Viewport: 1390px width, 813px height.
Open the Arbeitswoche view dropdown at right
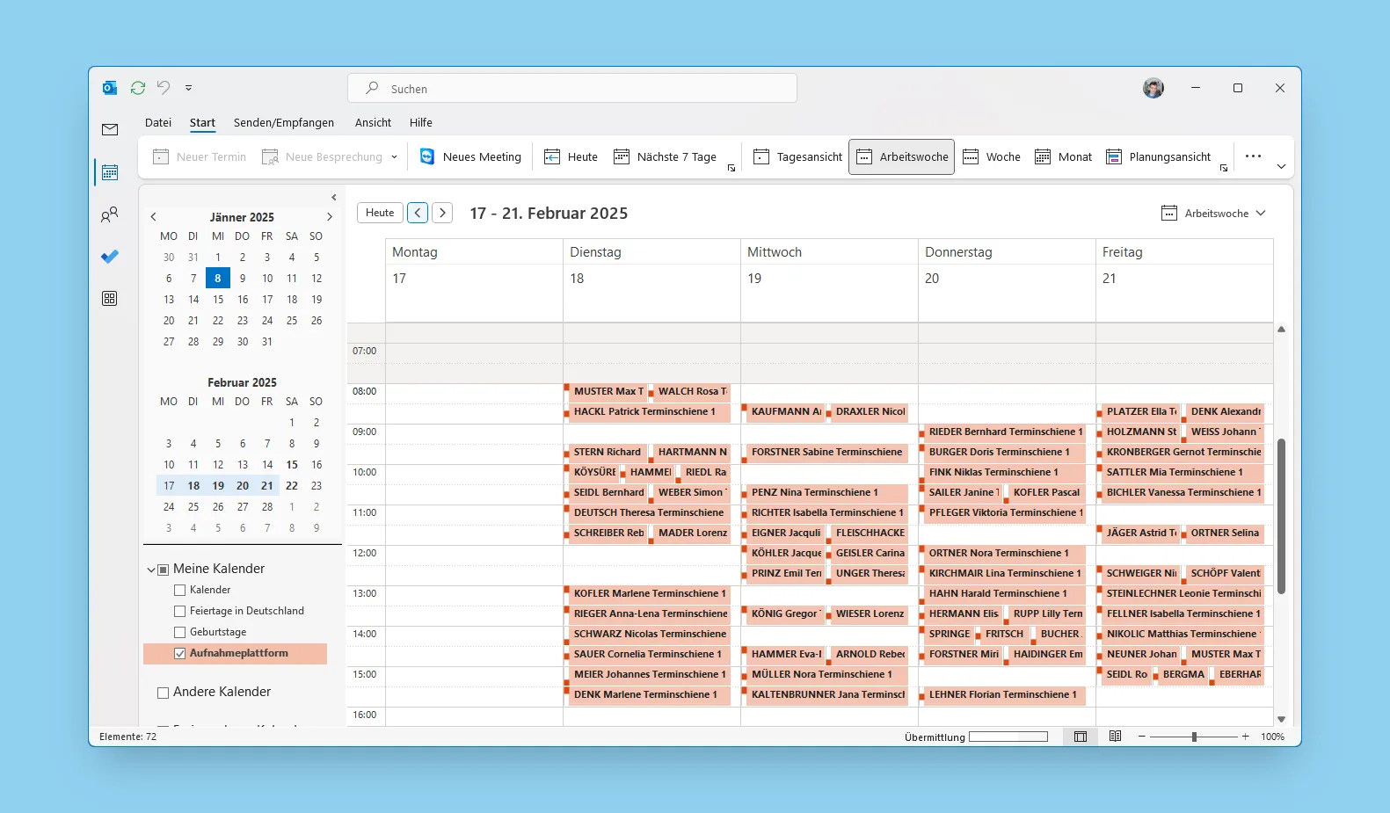point(1213,214)
